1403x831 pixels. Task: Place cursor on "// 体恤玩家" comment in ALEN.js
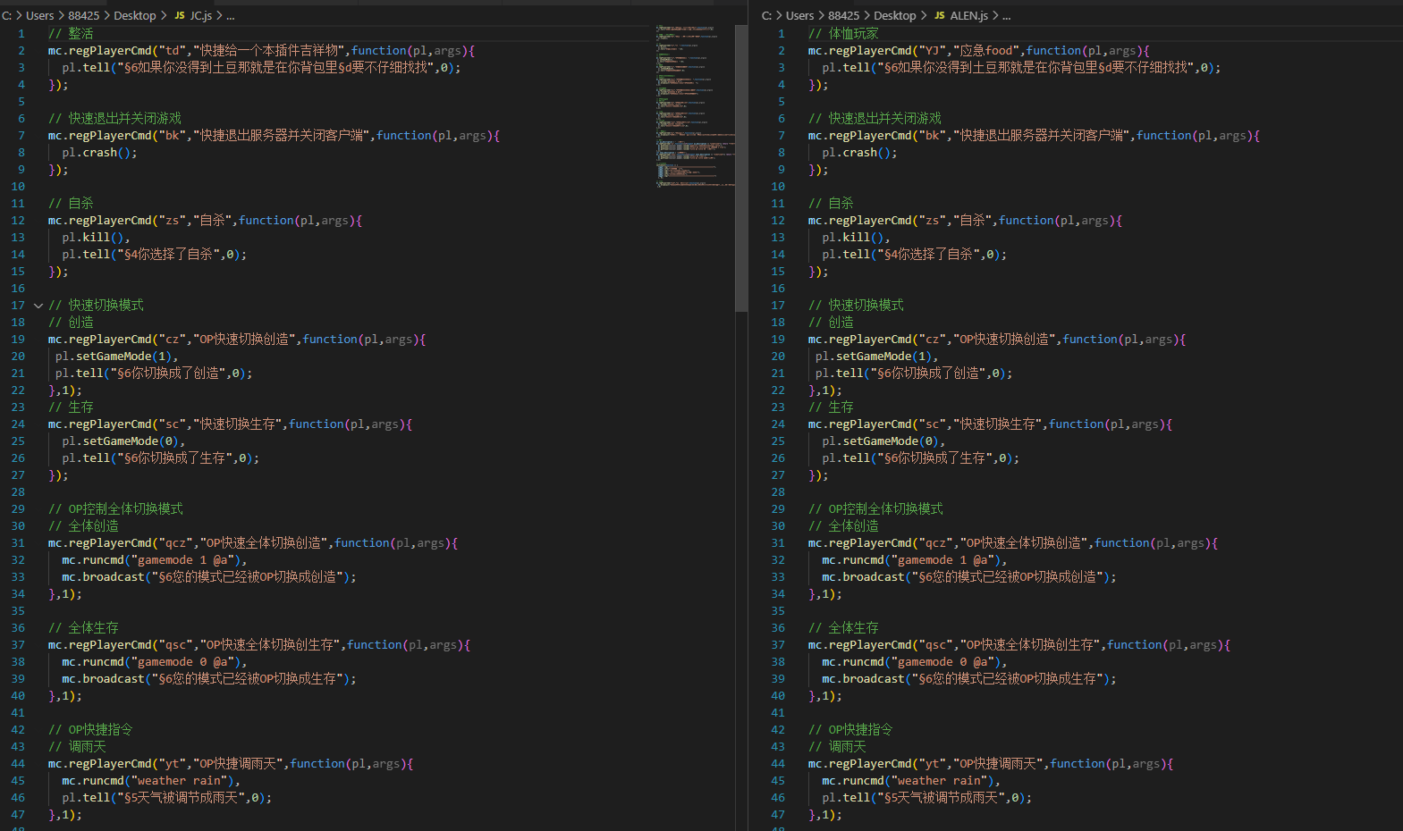[843, 34]
